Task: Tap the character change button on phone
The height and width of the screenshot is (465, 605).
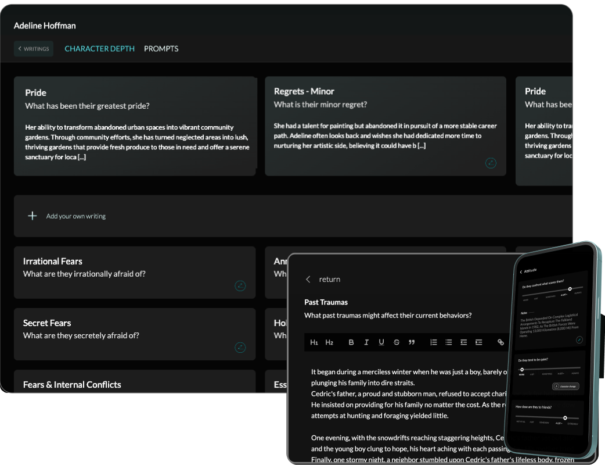Action: [x=566, y=386]
